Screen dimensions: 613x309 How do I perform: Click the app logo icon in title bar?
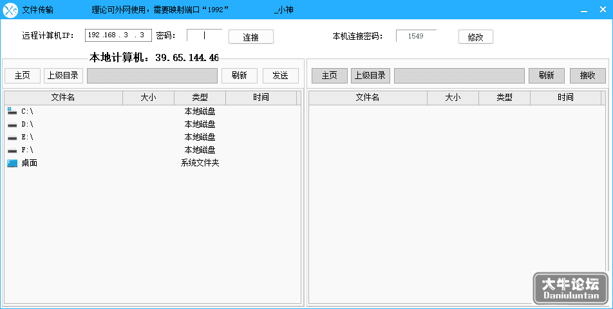tap(10, 10)
